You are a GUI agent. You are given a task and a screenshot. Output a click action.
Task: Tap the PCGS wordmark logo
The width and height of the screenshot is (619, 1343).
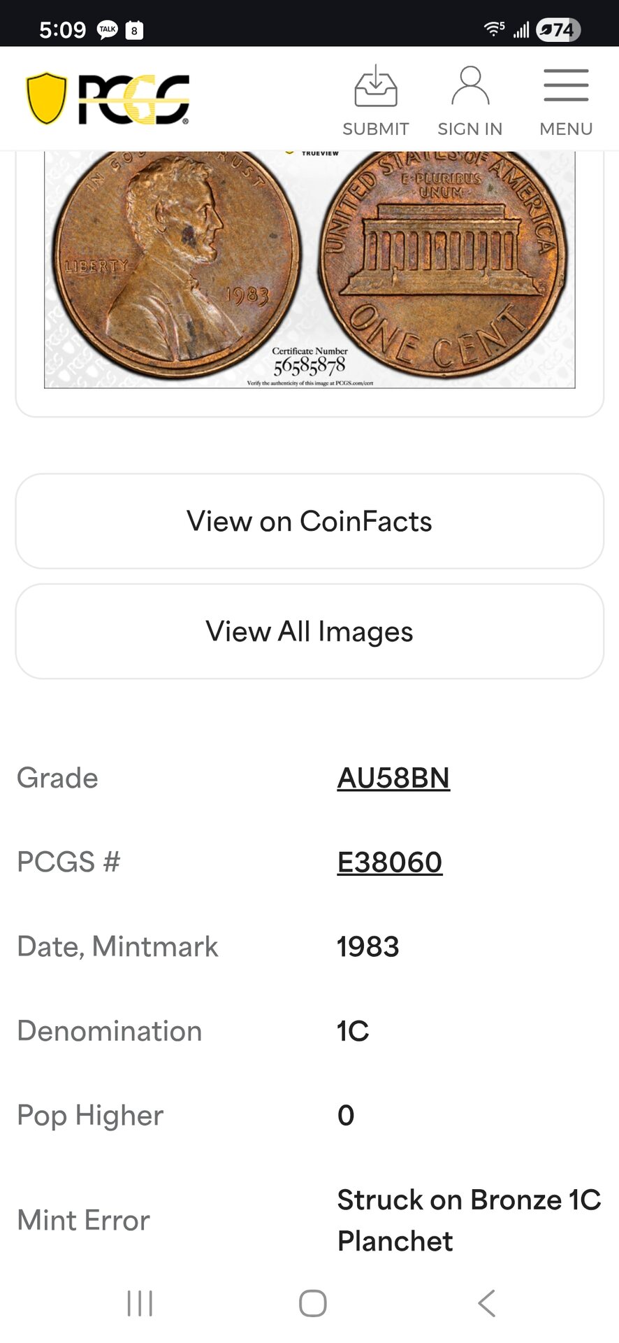coord(133,99)
